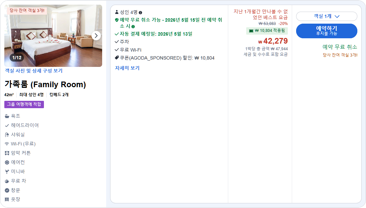Open the 객실 1개 room quantity dropdown
The width and height of the screenshot is (366, 208).
[326, 16]
